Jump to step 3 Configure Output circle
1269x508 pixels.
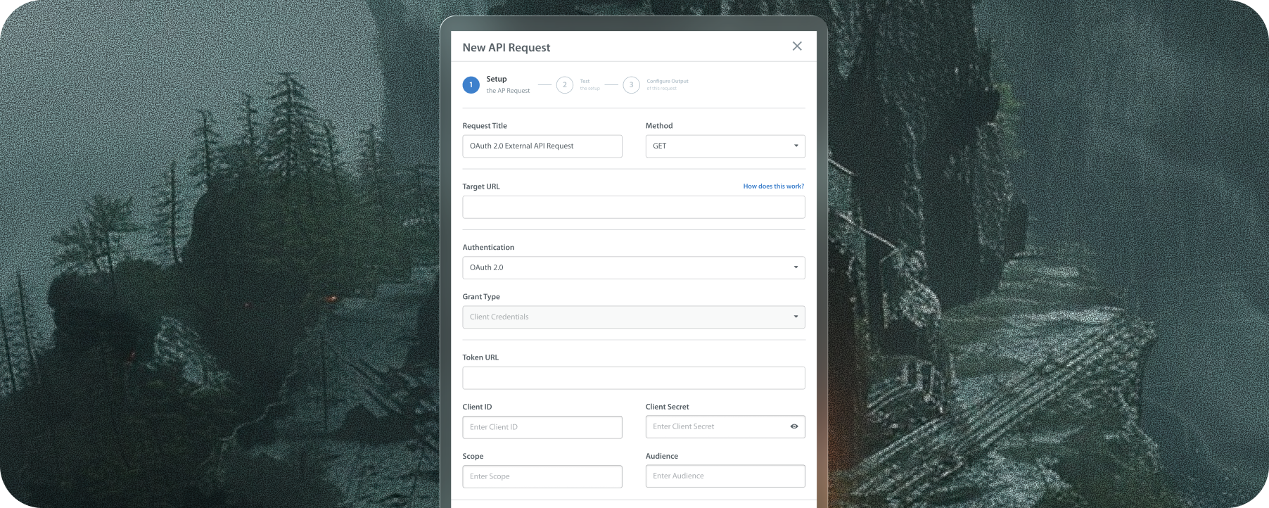click(x=631, y=85)
